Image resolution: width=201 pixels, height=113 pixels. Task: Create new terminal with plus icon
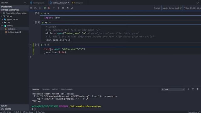(188, 89)
